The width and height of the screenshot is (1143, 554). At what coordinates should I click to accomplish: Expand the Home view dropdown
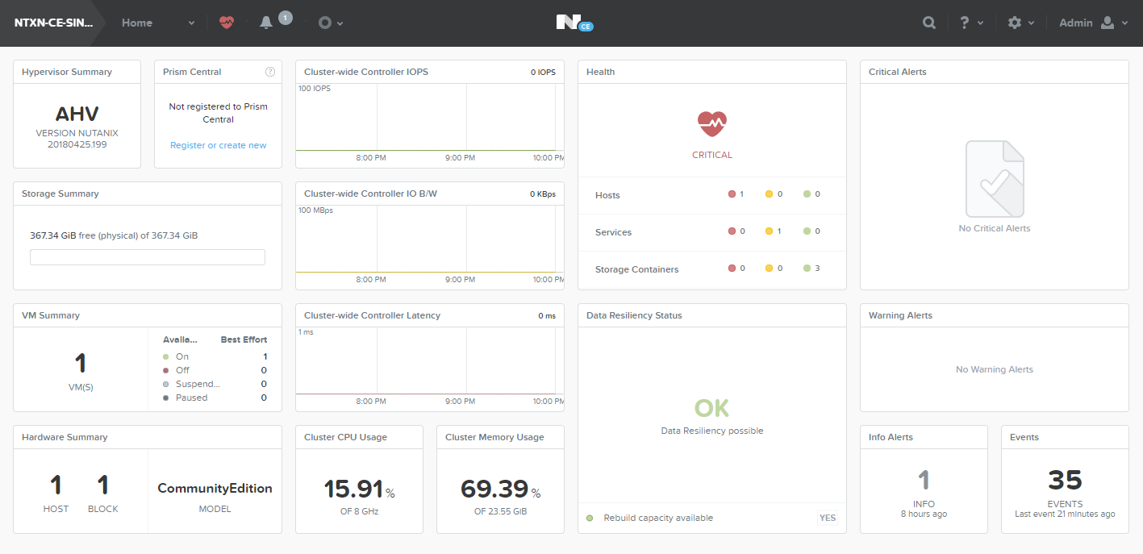click(191, 23)
